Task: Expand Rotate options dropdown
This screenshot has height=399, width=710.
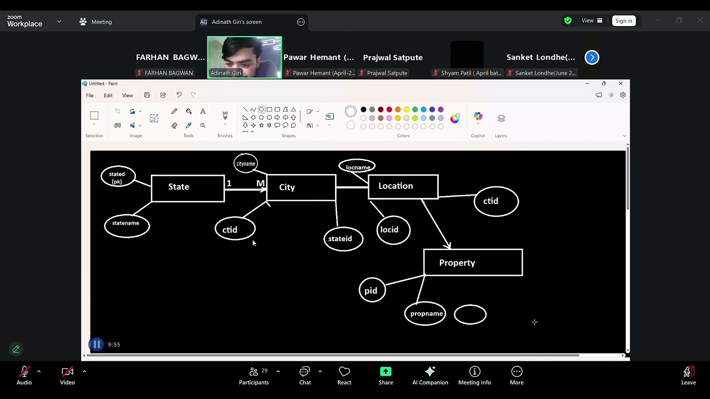Action: [140, 111]
